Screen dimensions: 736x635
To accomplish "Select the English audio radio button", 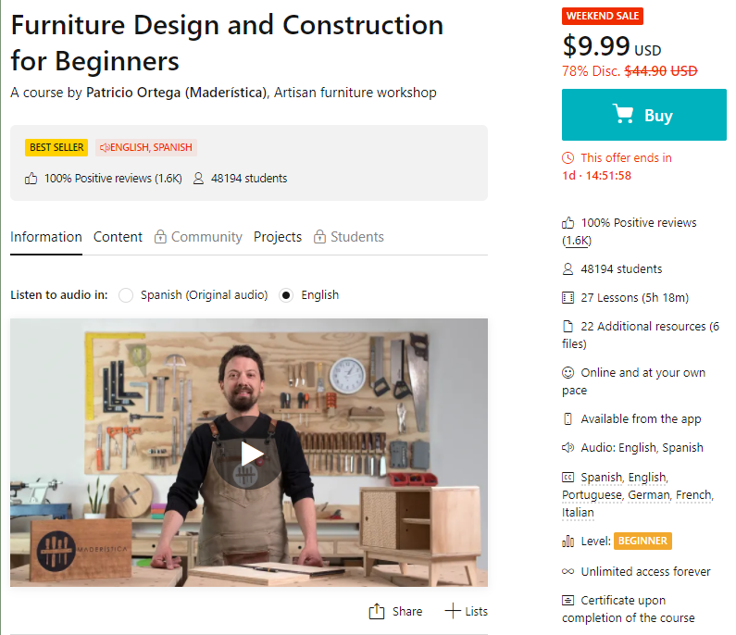I will [x=286, y=295].
